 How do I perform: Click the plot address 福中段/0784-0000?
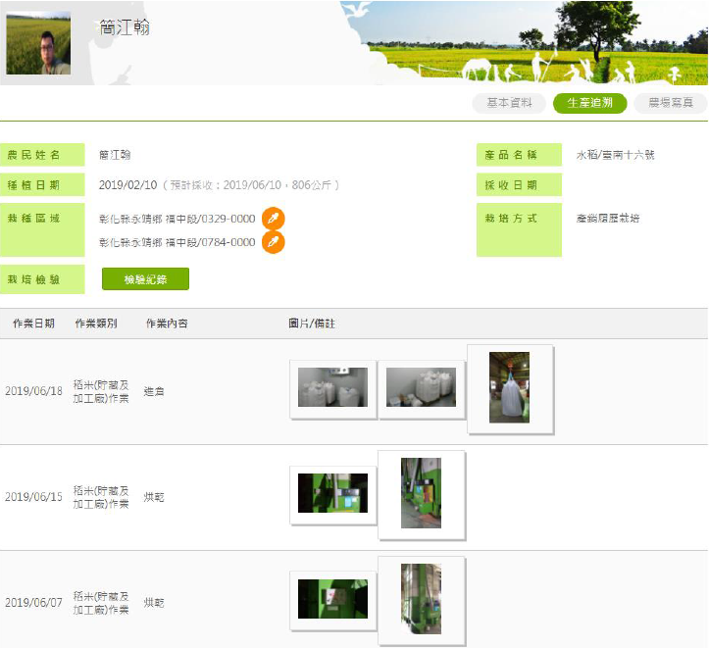[177, 243]
